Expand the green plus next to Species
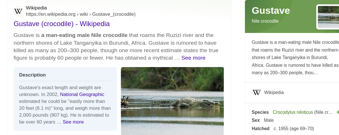339x135 pixels. pos(337,112)
